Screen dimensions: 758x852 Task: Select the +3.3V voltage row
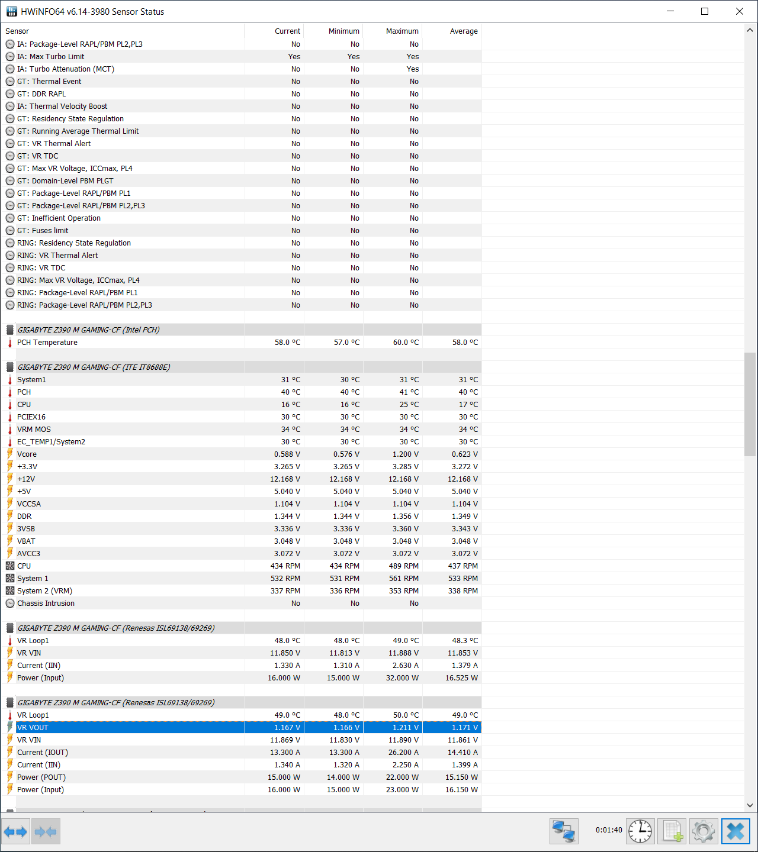[241, 467]
